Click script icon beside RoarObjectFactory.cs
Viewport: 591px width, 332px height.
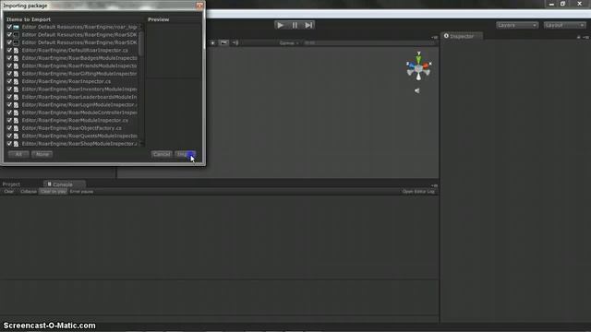point(17,128)
